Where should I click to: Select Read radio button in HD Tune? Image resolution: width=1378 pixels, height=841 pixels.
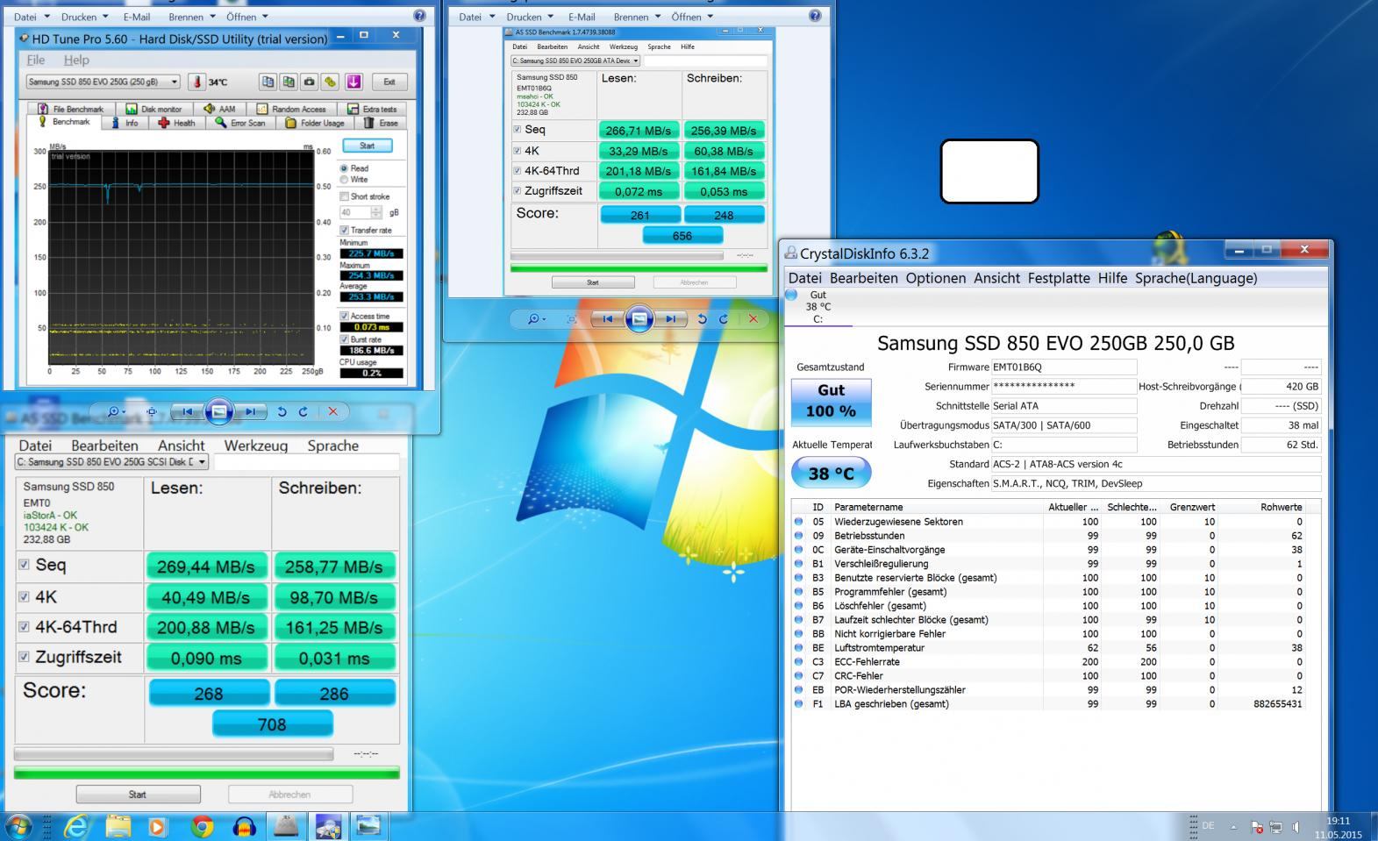coord(344,168)
